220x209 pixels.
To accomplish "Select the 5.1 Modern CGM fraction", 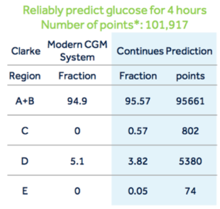I will click(x=77, y=161).
